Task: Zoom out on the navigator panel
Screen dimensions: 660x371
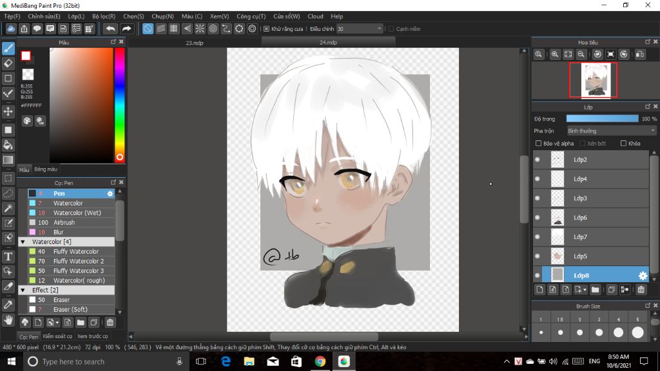Action: (x=581, y=54)
